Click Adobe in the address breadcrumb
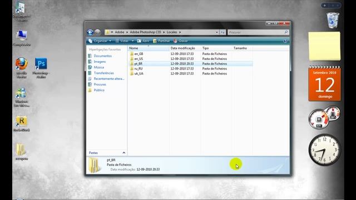 [120, 32]
